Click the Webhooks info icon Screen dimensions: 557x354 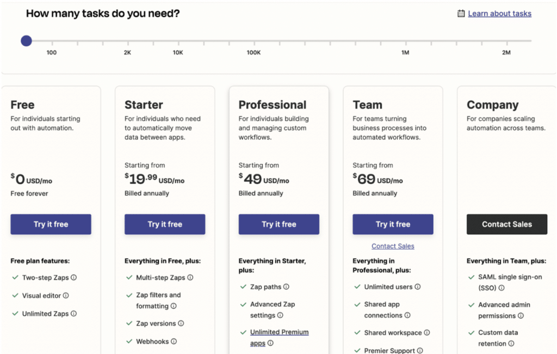click(174, 341)
